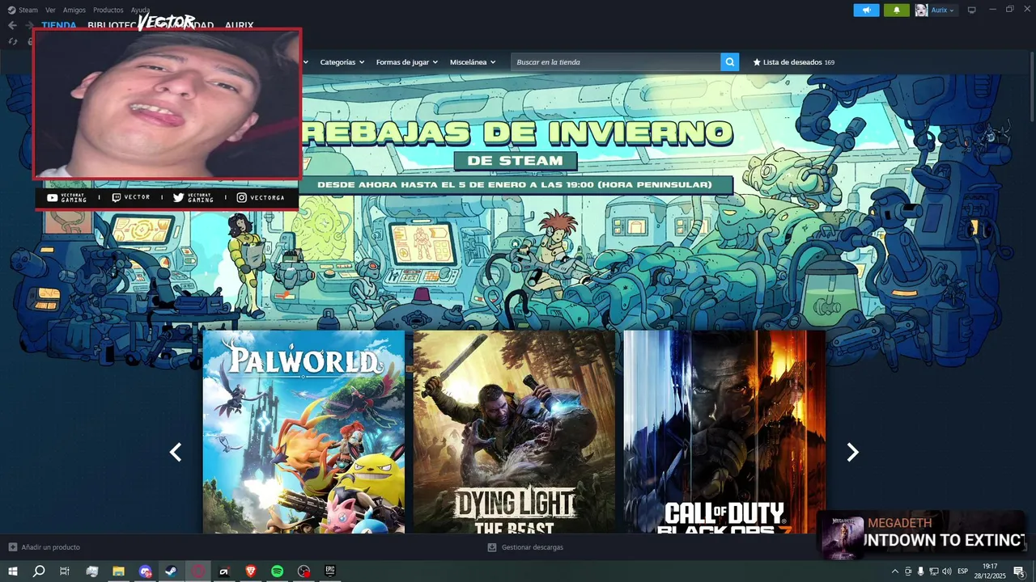Viewport: 1036px width, 582px height.
Task: Switch to Big Picture mode monitor icon
Action: pyautogui.click(x=972, y=10)
